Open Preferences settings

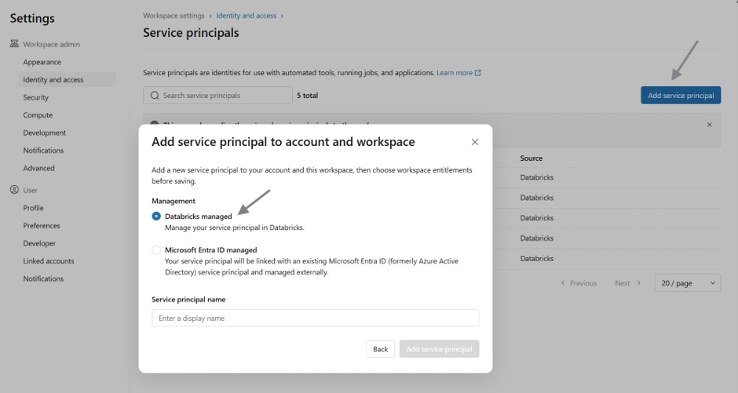click(42, 226)
